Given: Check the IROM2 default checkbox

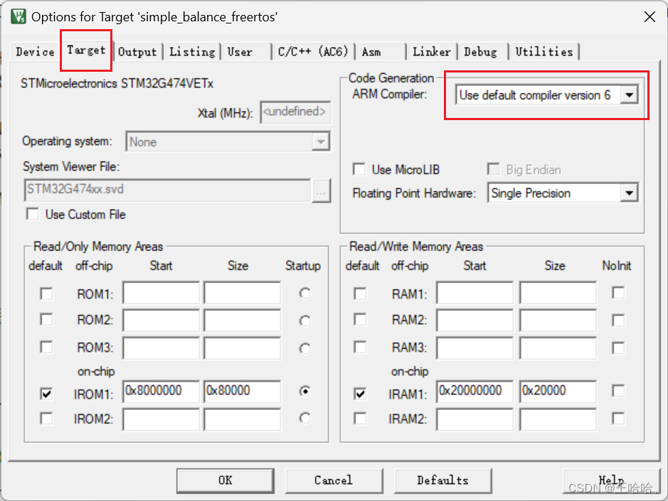Looking at the screenshot, I should [46, 419].
